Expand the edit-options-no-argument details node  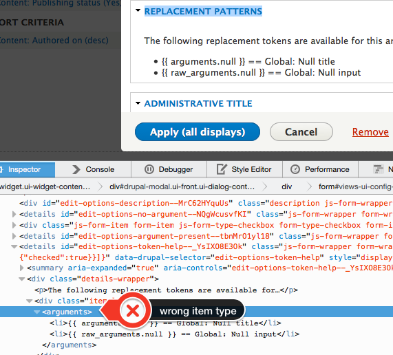click(14, 214)
